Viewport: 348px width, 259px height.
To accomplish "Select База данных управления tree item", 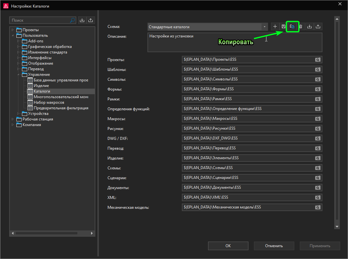I will point(61,80).
